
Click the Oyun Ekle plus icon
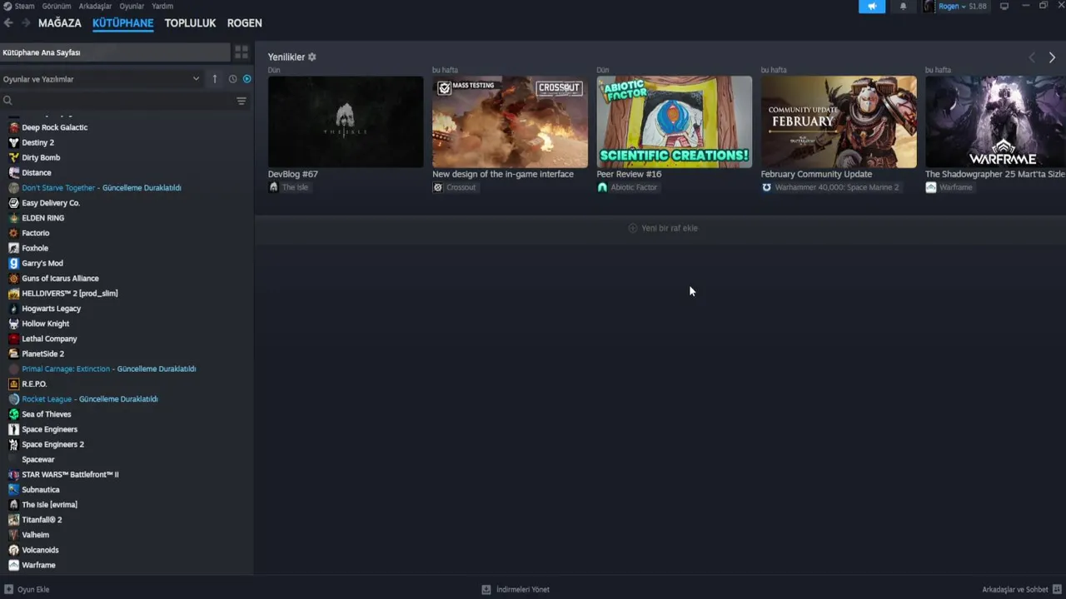pos(8,589)
